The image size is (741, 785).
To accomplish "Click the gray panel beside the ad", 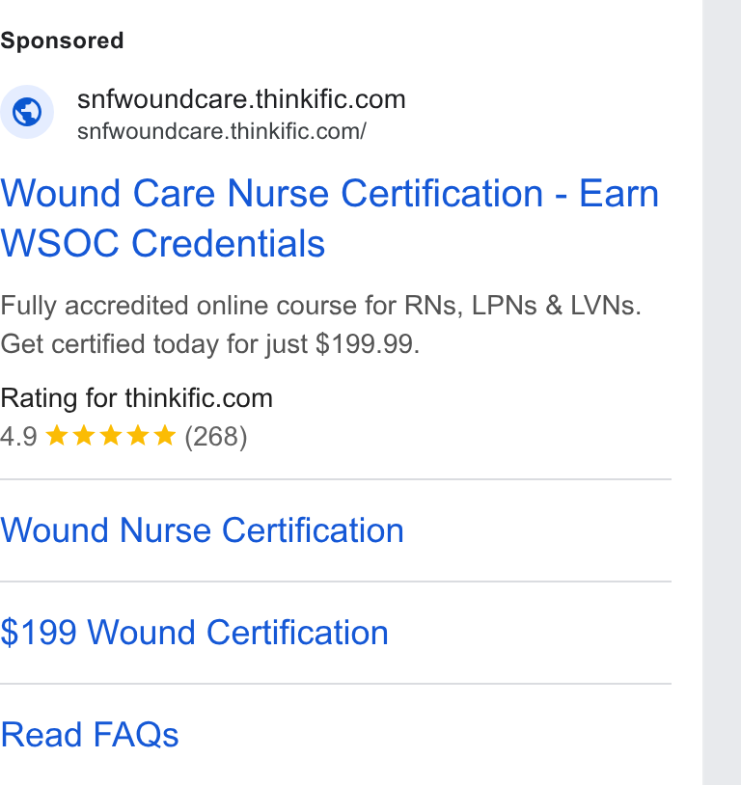I will [x=722, y=392].
